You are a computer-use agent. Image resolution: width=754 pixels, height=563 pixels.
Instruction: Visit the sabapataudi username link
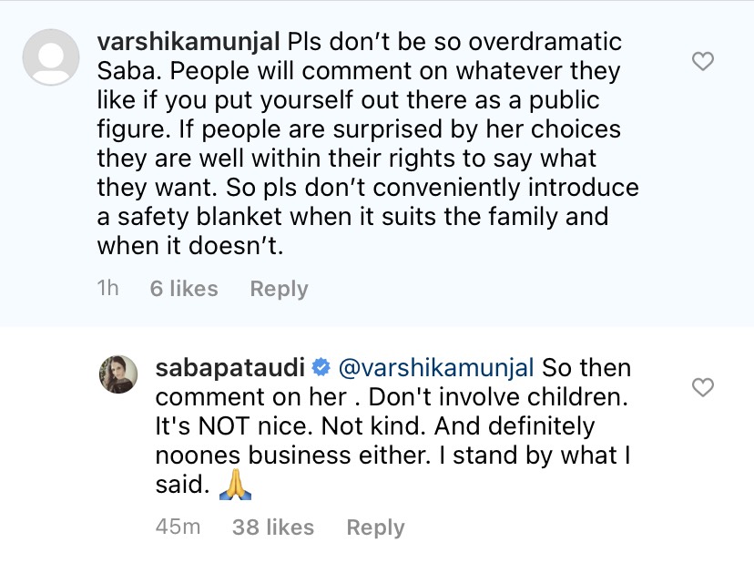pos(230,369)
